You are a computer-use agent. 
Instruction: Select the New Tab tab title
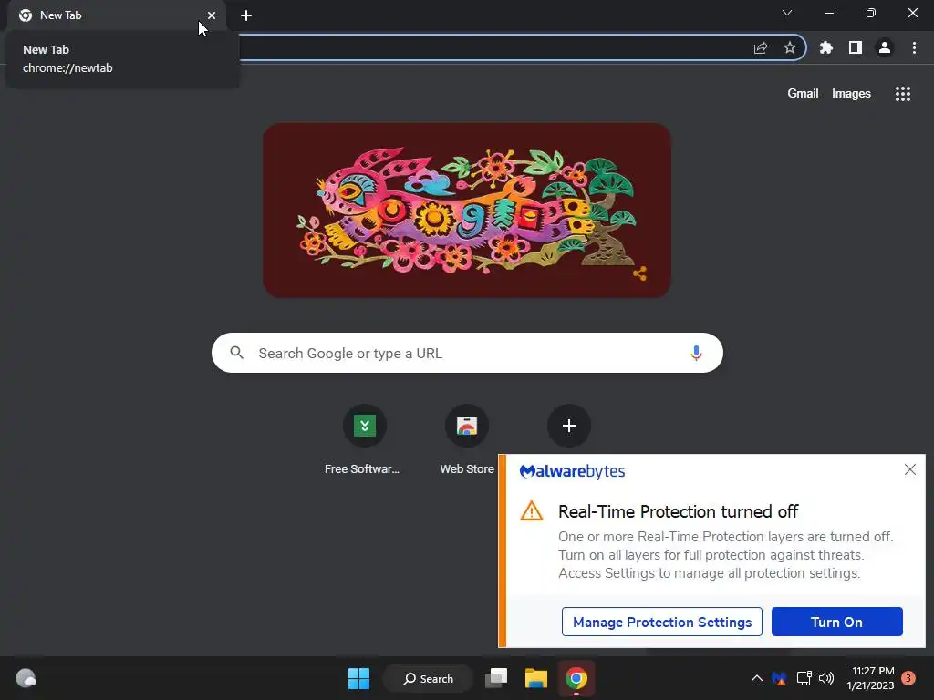[x=60, y=15]
